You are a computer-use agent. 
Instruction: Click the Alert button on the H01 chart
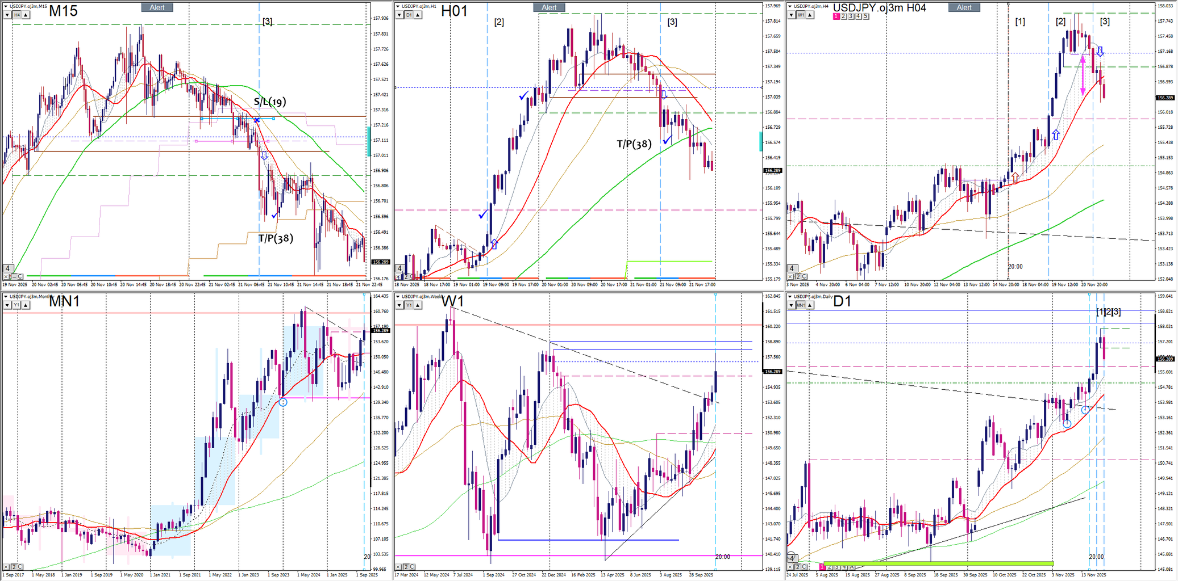pos(549,7)
